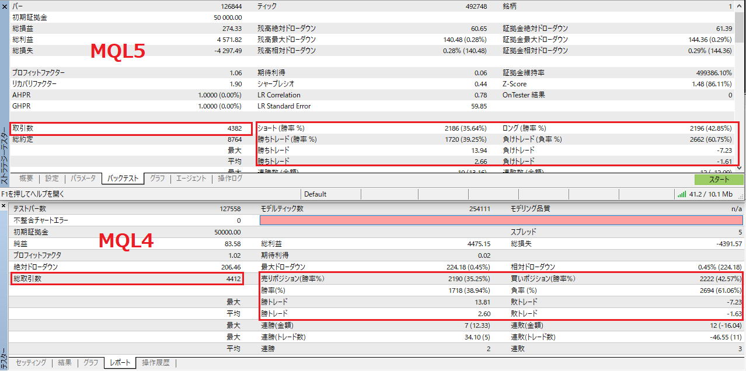The width and height of the screenshot is (746, 371).
Task: Click the connection signal bars icon
Action: coord(681,194)
